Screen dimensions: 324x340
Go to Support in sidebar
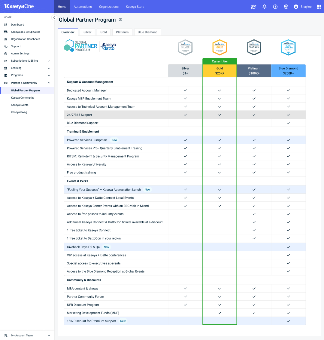[16, 46]
